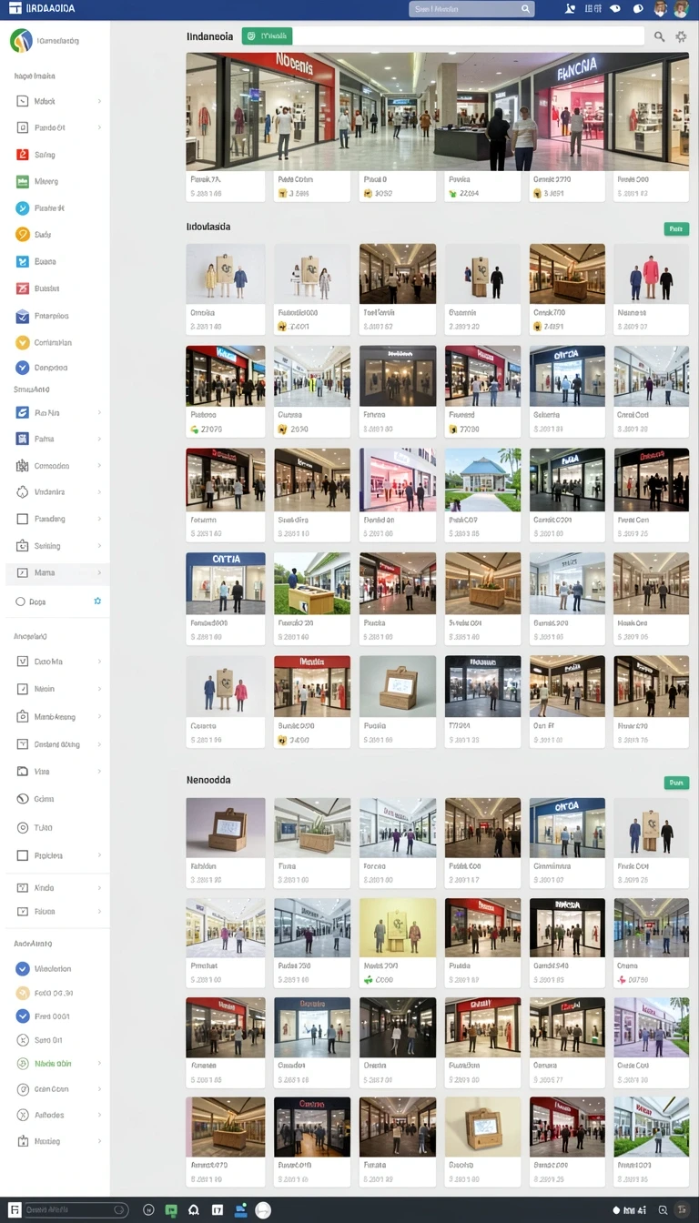Open the blue Buaea icon

click(x=23, y=261)
